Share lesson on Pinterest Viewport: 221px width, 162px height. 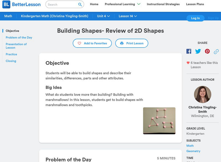[x=207, y=51]
